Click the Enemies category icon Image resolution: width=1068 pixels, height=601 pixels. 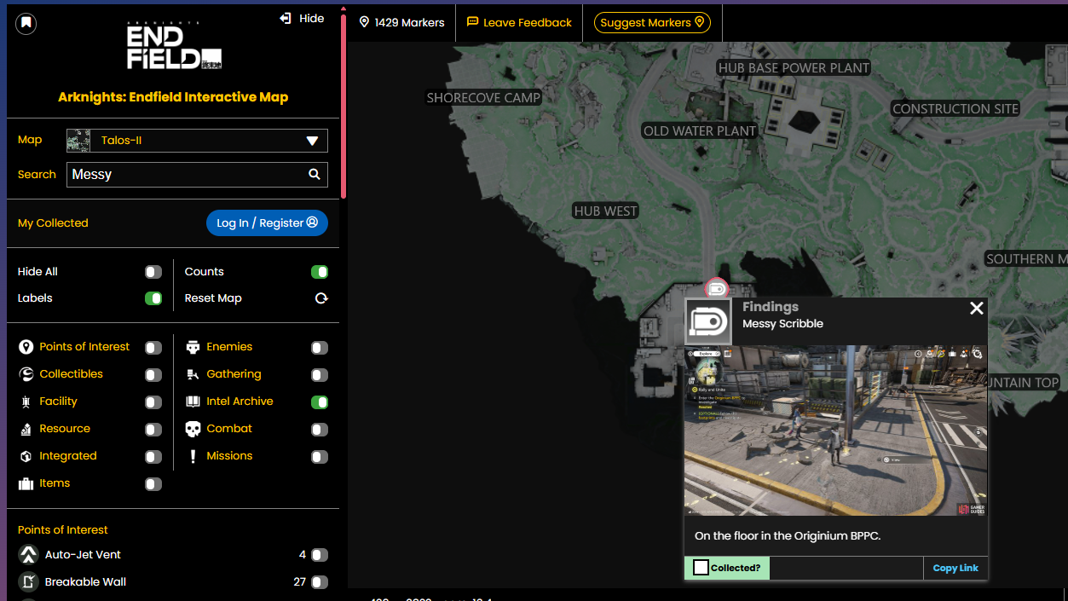click(193, 347)
